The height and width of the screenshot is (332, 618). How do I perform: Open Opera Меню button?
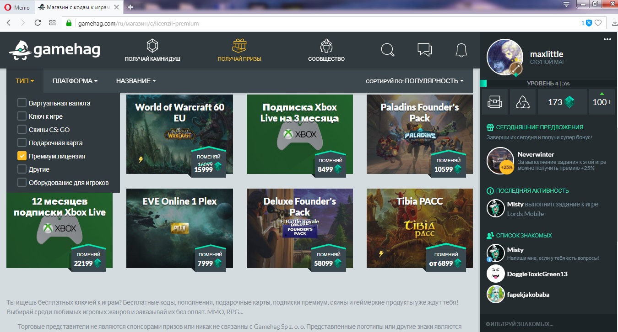pyautogui.click(x=16, y=7)
